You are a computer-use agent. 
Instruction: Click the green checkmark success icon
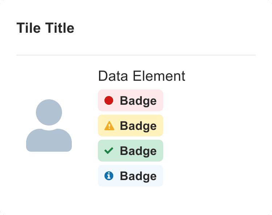pos(109,151)
